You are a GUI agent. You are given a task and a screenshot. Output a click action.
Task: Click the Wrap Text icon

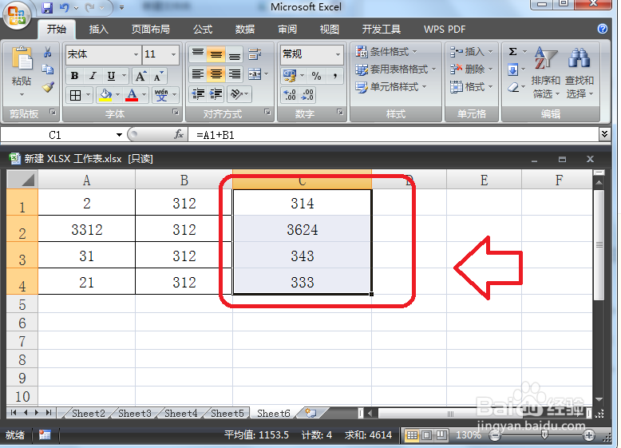pyautogui.click(x=255, y=54)
